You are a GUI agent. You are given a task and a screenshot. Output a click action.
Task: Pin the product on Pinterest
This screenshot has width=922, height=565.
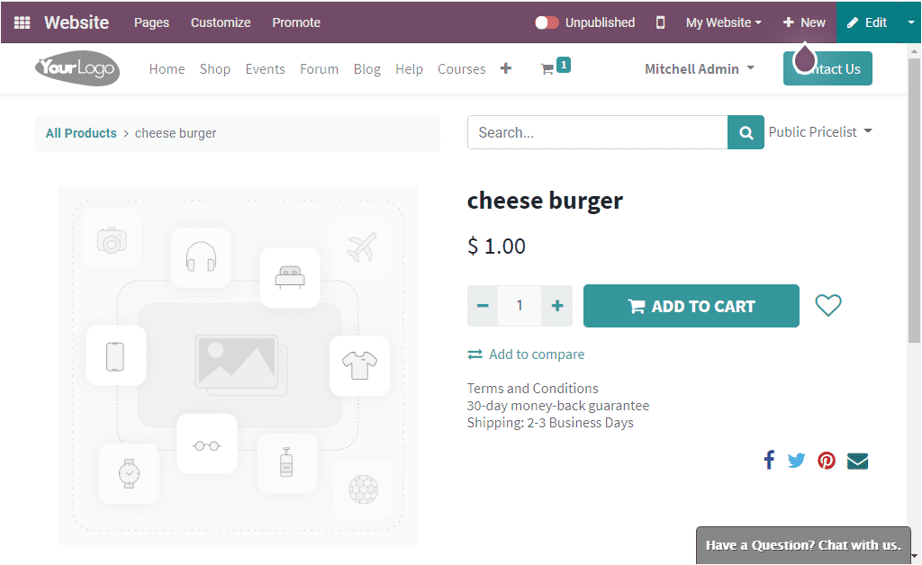826,460
